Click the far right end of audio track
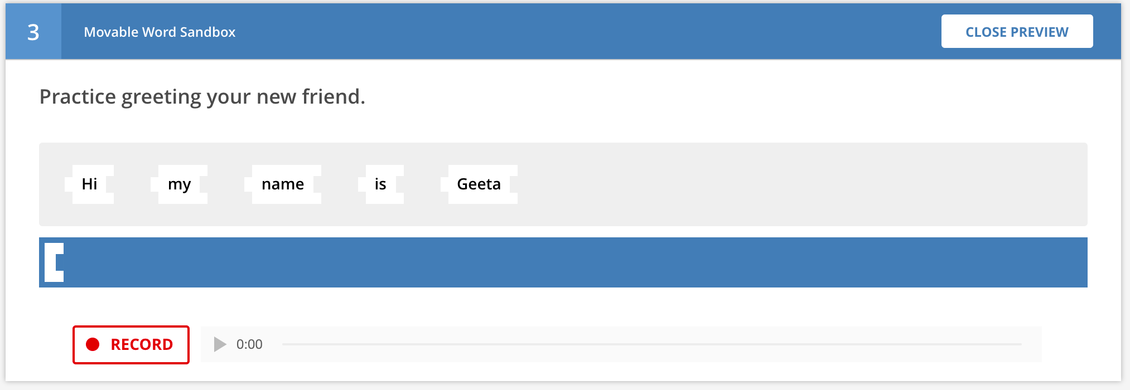This screenshot has width=1130, height=390. coord(1018,344)
